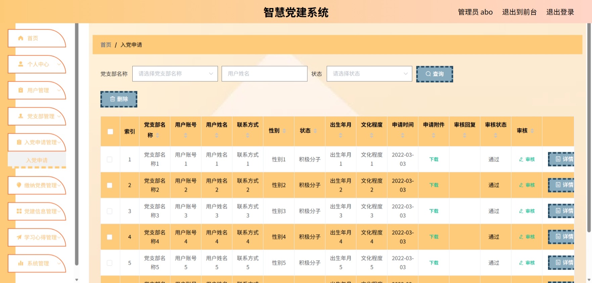The width and height of the screenshot is (592, 283).
Task: Sort by 审核状态 column arrows
Action: coord(496,135)
